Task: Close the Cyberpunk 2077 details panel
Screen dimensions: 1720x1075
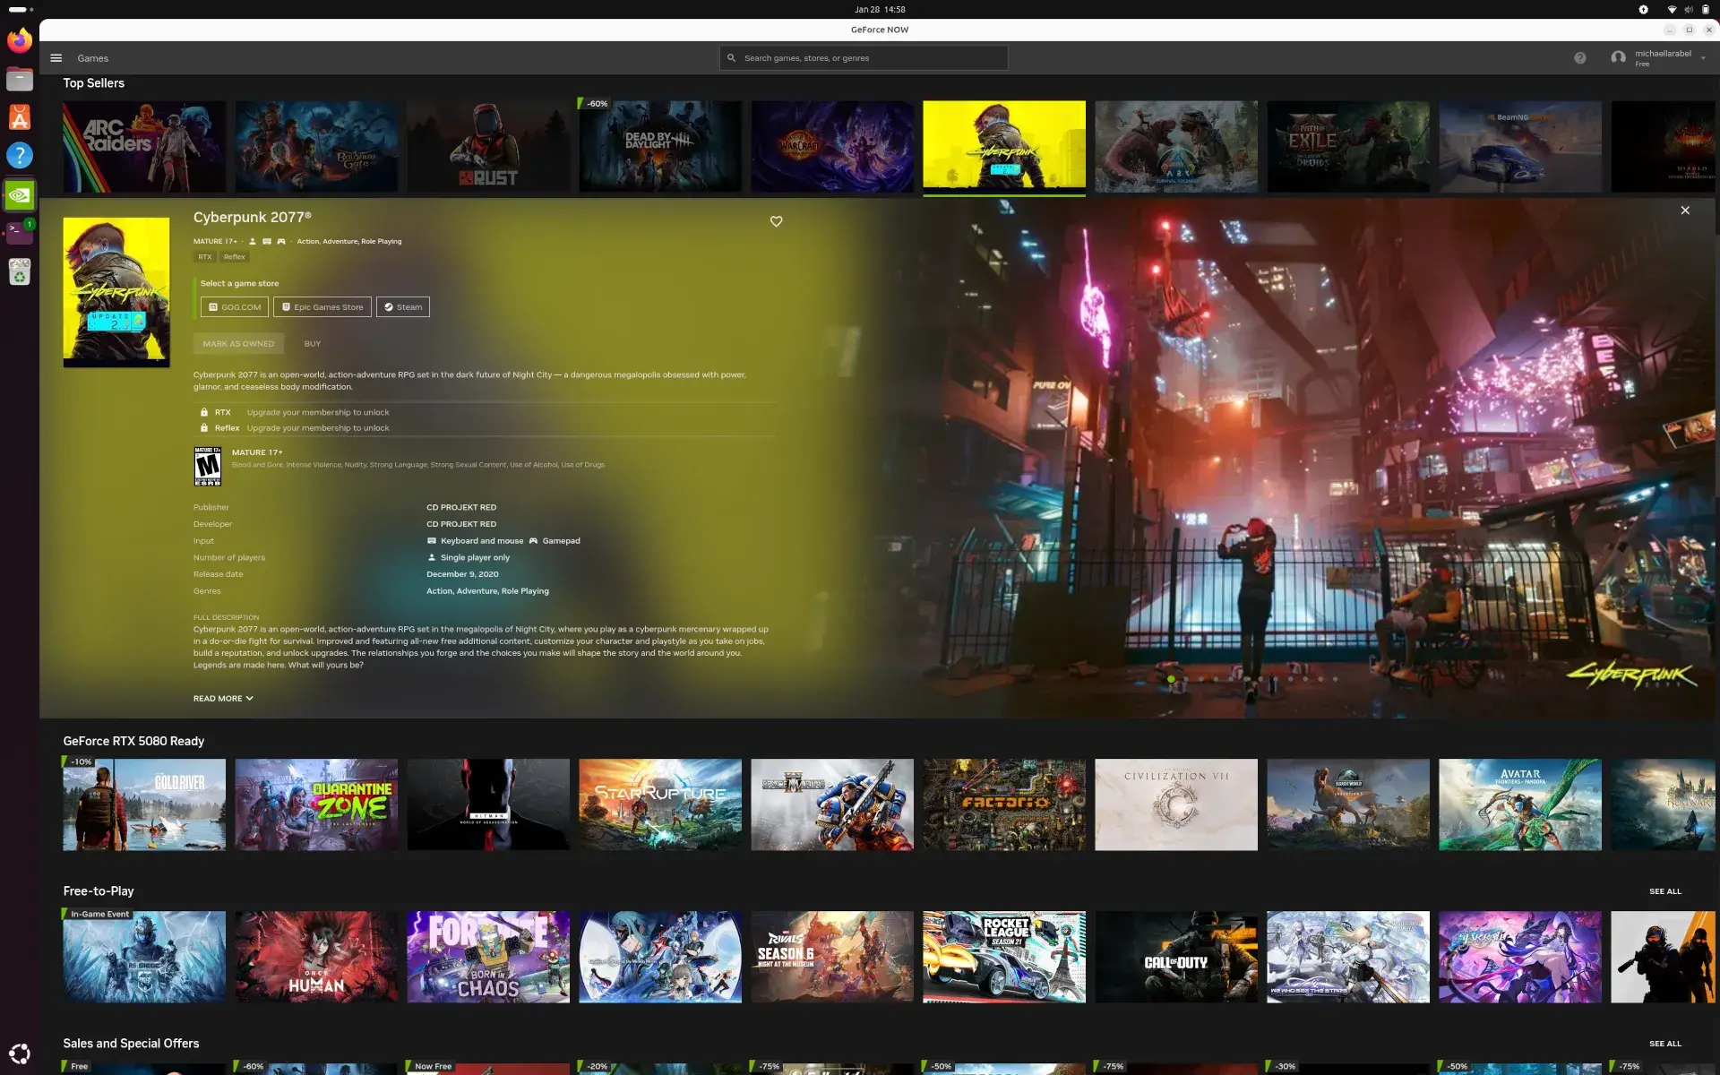Action: tap(1684, 211)
